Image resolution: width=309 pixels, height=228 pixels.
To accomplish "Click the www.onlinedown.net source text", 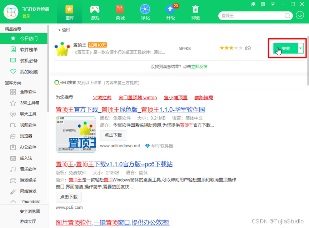I will click(x=120, y=146).
